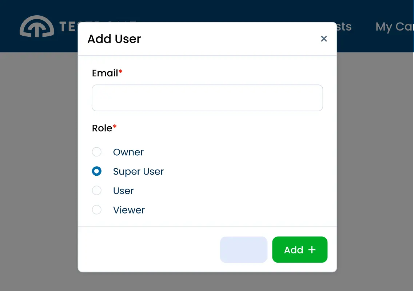The height and width of the screenshot is (291, 414).
Task: Click the gray close cross in the dialog header
Action: coord(324,39)
